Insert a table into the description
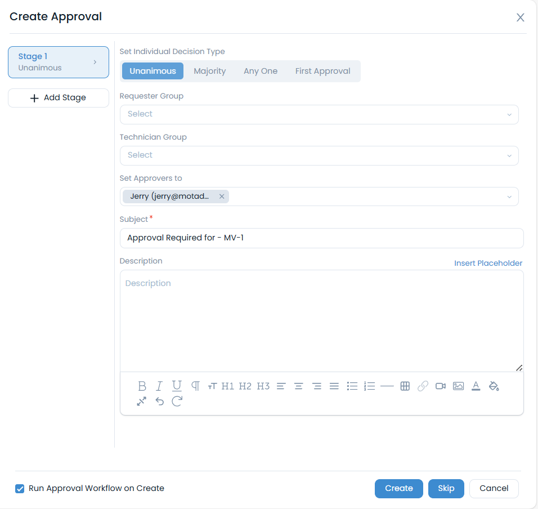The height and width of the screenshot is (509, 538). (405, 386)
